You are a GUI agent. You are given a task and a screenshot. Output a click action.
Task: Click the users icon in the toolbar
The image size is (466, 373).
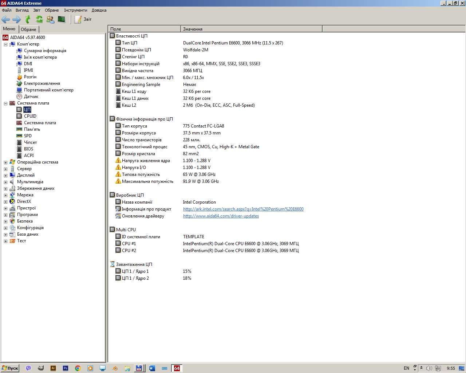tap(50, 19)
